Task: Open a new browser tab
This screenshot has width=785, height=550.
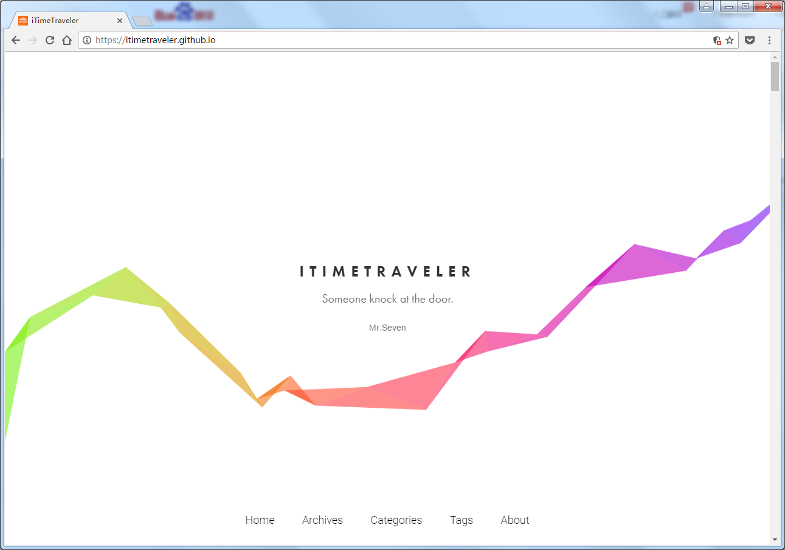Action: 142,21
